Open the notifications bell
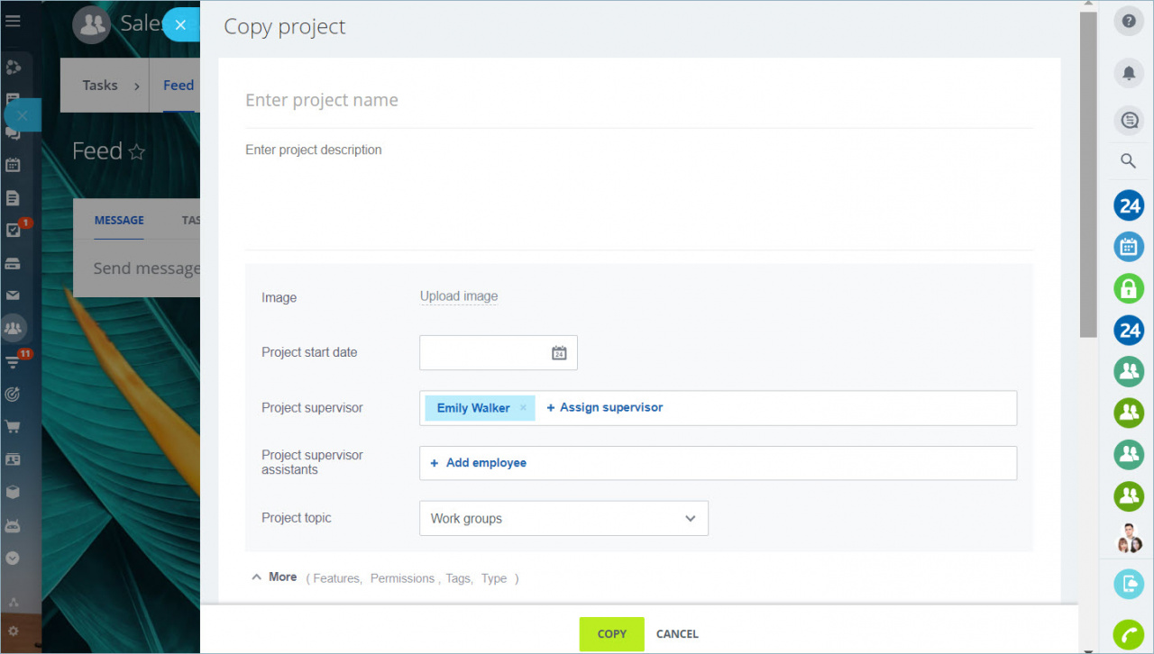Image resolution: width=1154 pixels, height=654 pixels. coord(1129,73)
